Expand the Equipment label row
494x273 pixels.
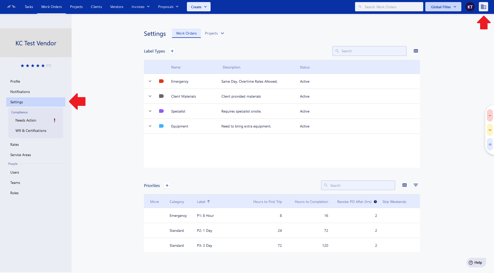(x=150, y=126)
